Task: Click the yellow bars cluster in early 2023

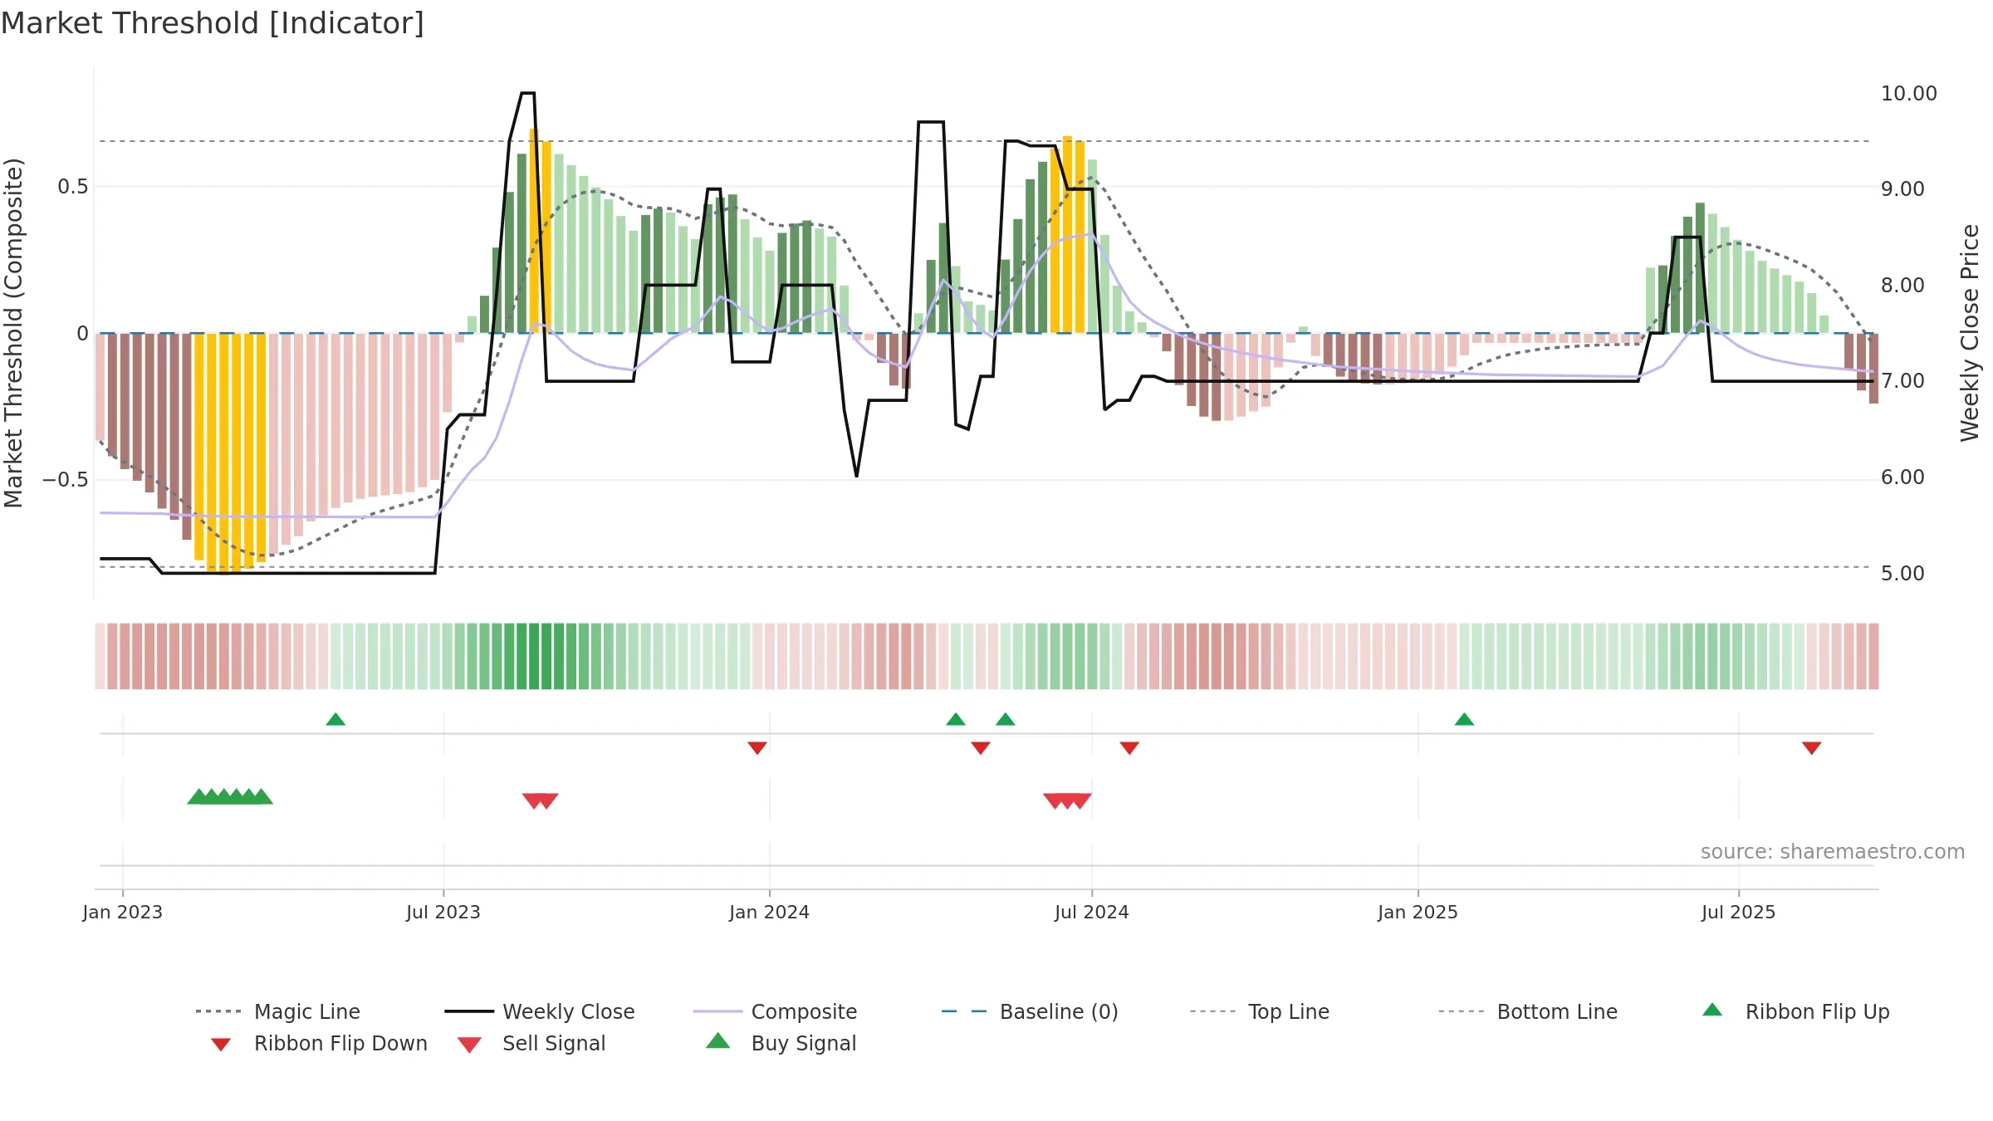Action: pyautogui.click(x=230, y=453)
